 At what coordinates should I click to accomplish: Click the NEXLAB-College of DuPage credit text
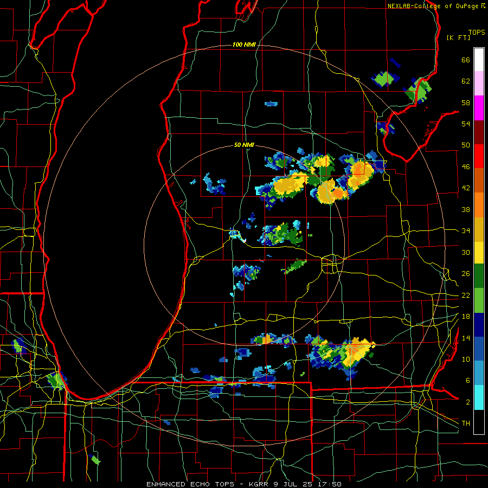pyautogui.click(x=433, y=6)
